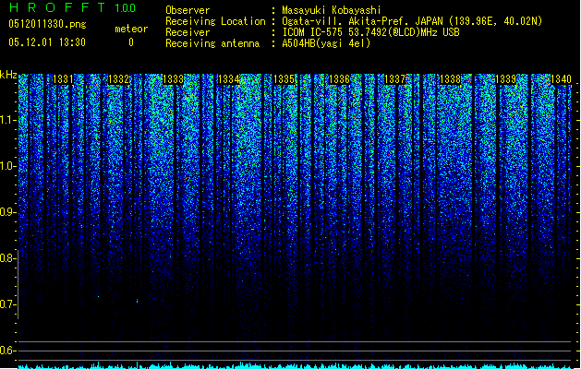
Task: Click time marker 1340
Action: (x=561, y=79)
